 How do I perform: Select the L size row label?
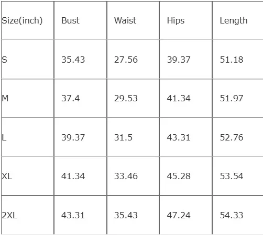tap(4, 137)
